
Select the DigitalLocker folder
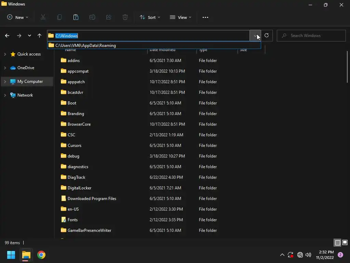point(79,188)
